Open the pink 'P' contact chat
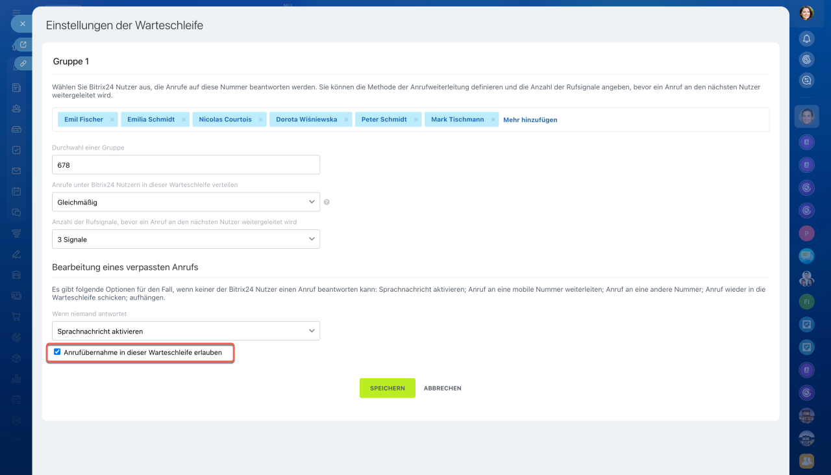The width and height of the screenshot is (831, 475). 806,233
